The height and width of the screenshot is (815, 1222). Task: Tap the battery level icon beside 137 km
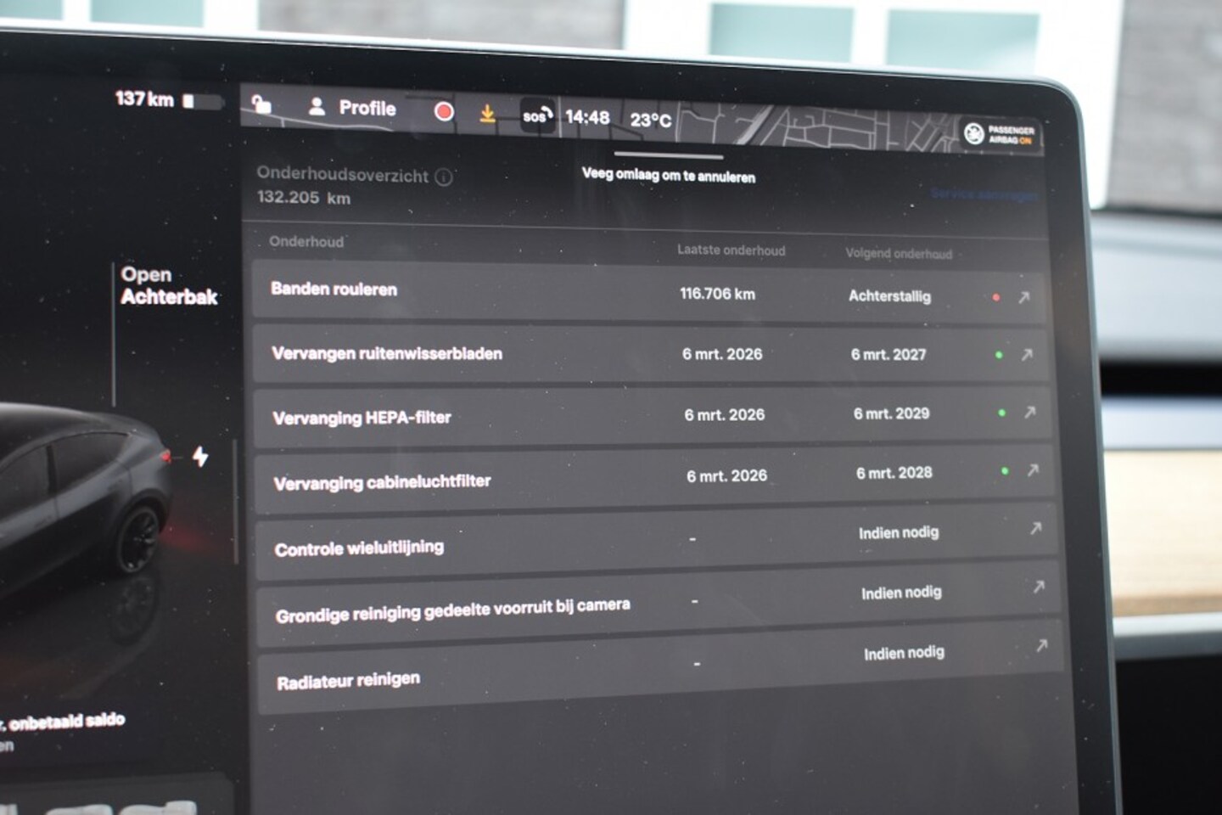click(x=202, y=101)
